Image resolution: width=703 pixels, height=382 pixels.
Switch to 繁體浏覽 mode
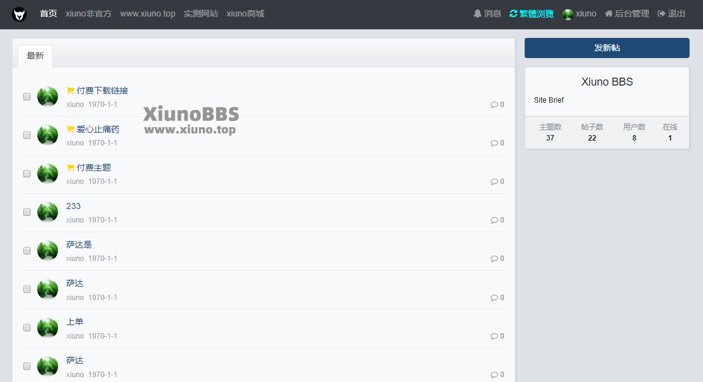tap(532, 14)
